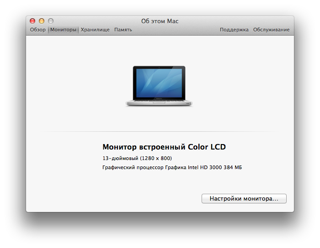Viewport: 320px width, 248px height.
Task: Open the Хранилище tab
Action: point(95,30)
